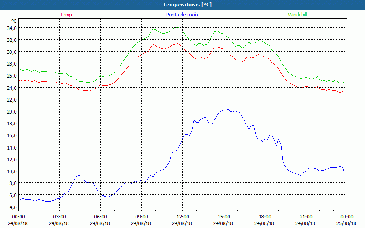Screen dimensions: 365x228
Task: Click the '28,0' y-axis value
Action: [x=12, y=64]
